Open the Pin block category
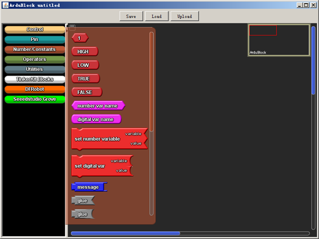 [x=35, y=39]
